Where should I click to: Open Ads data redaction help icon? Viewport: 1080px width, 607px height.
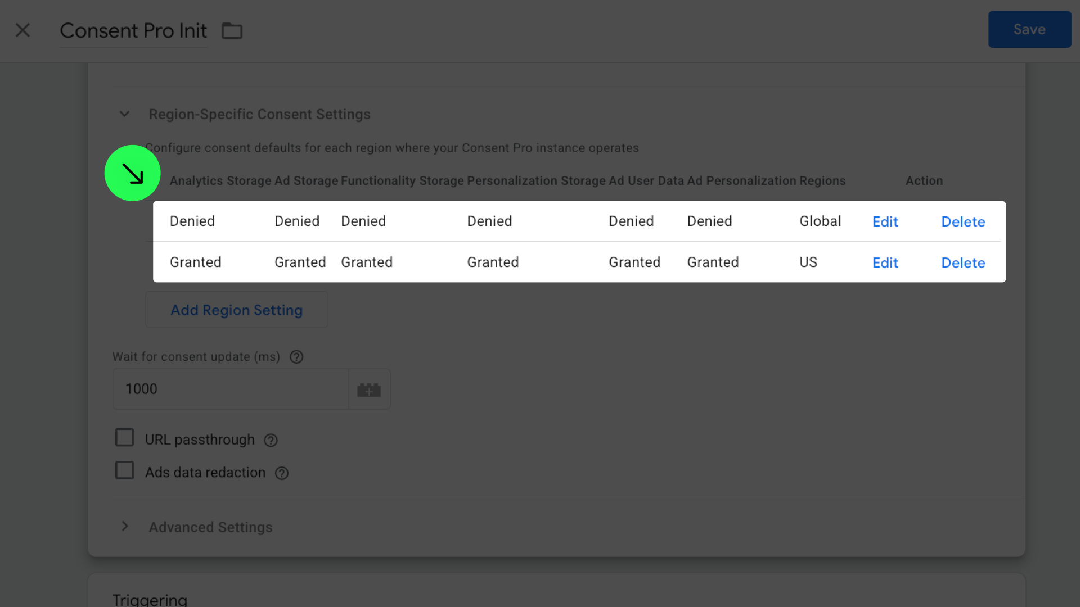(x=282, y=473)
